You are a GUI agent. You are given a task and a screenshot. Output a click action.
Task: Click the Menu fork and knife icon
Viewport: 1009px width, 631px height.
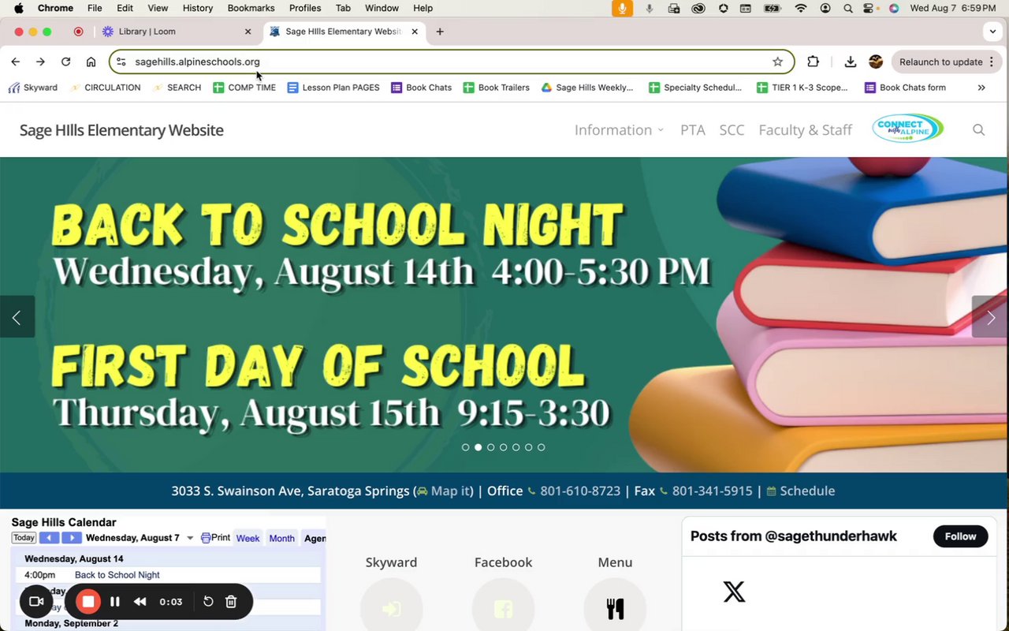[615, 607]
